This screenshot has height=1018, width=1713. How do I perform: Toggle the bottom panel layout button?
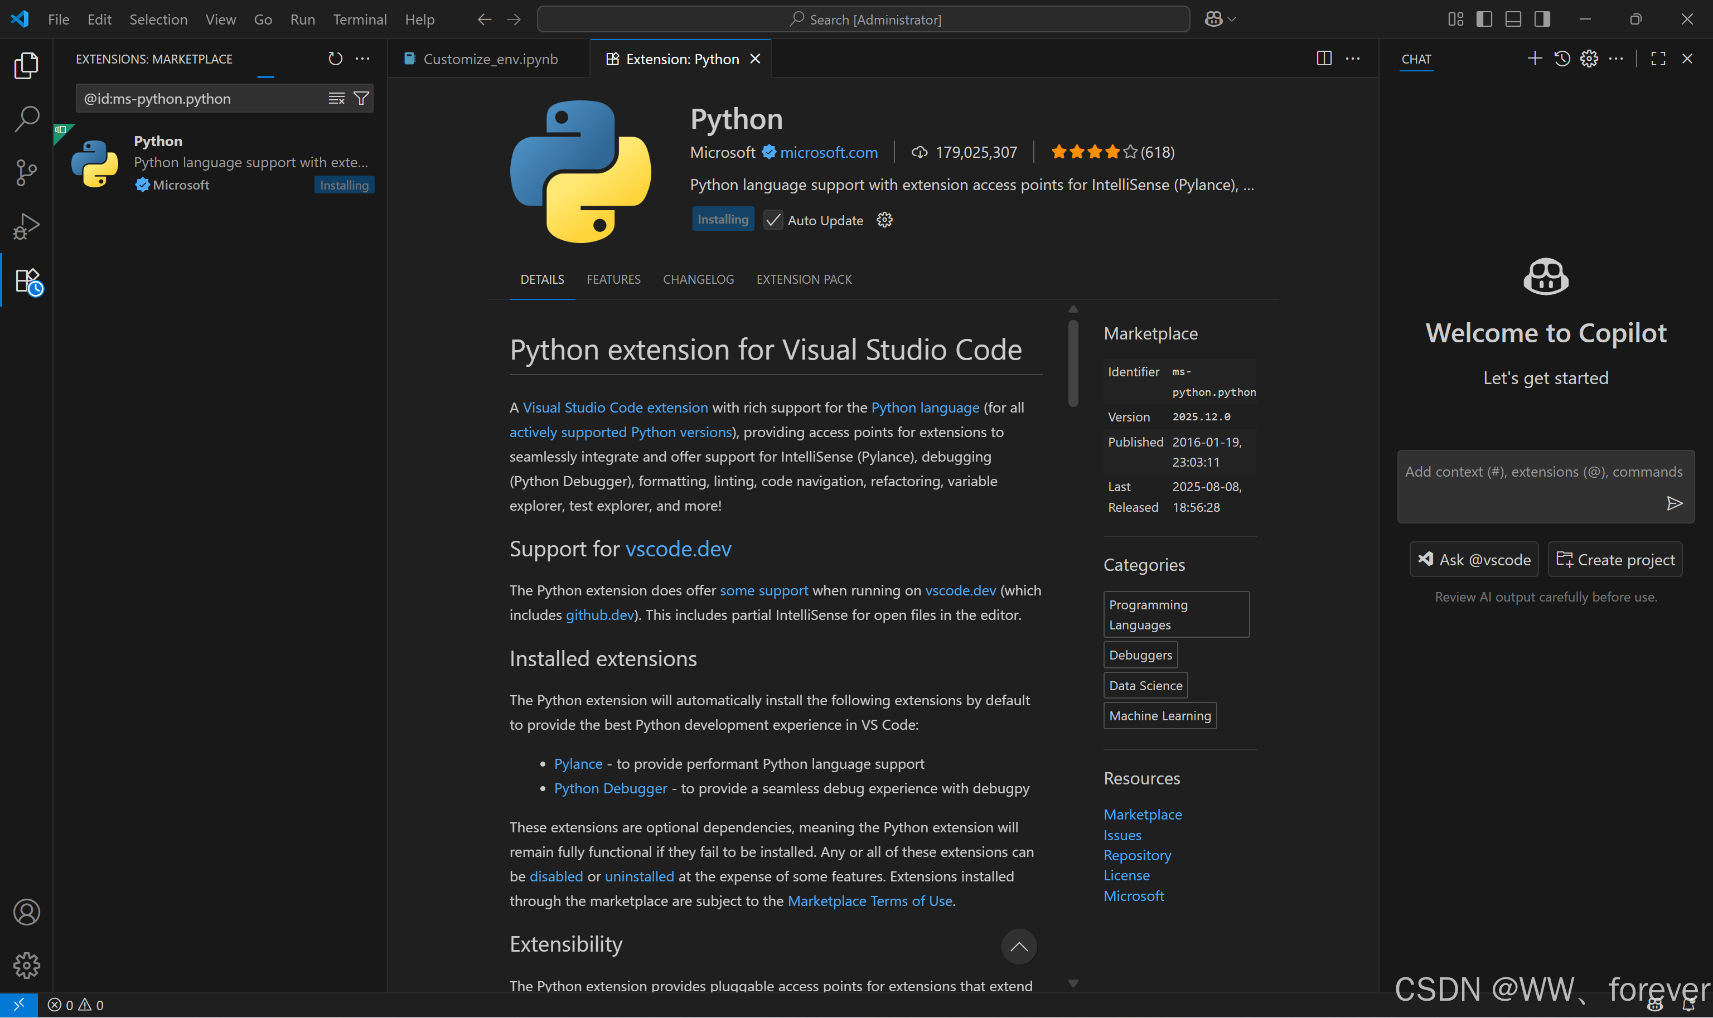pos(1513,19)
